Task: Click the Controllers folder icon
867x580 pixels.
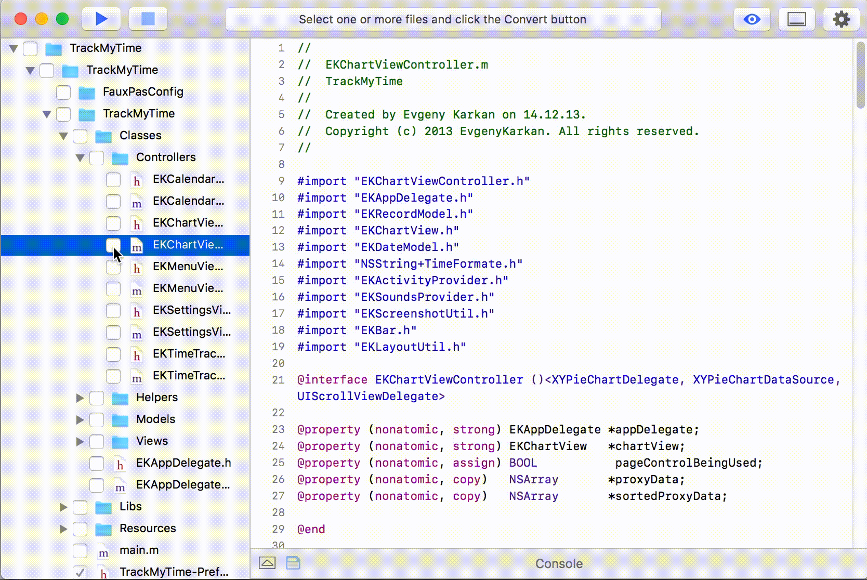Action: 120,157
